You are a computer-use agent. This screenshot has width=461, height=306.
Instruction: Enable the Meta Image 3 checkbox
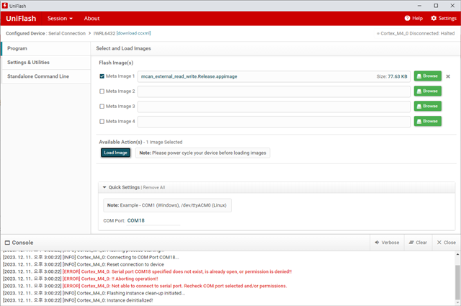click(102, 106)
